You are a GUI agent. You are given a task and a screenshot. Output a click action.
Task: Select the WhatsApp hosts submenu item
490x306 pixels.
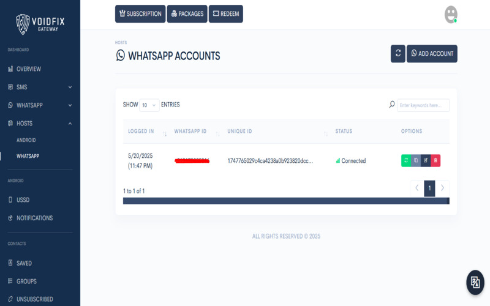(x=28, y=156)
